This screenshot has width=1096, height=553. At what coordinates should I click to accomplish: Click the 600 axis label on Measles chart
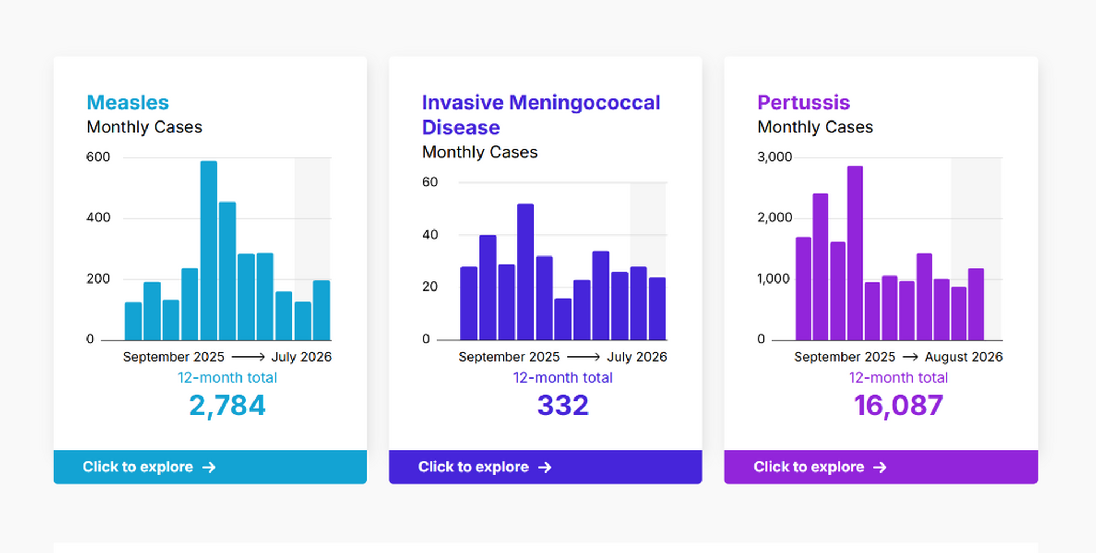tap(98, 157)
